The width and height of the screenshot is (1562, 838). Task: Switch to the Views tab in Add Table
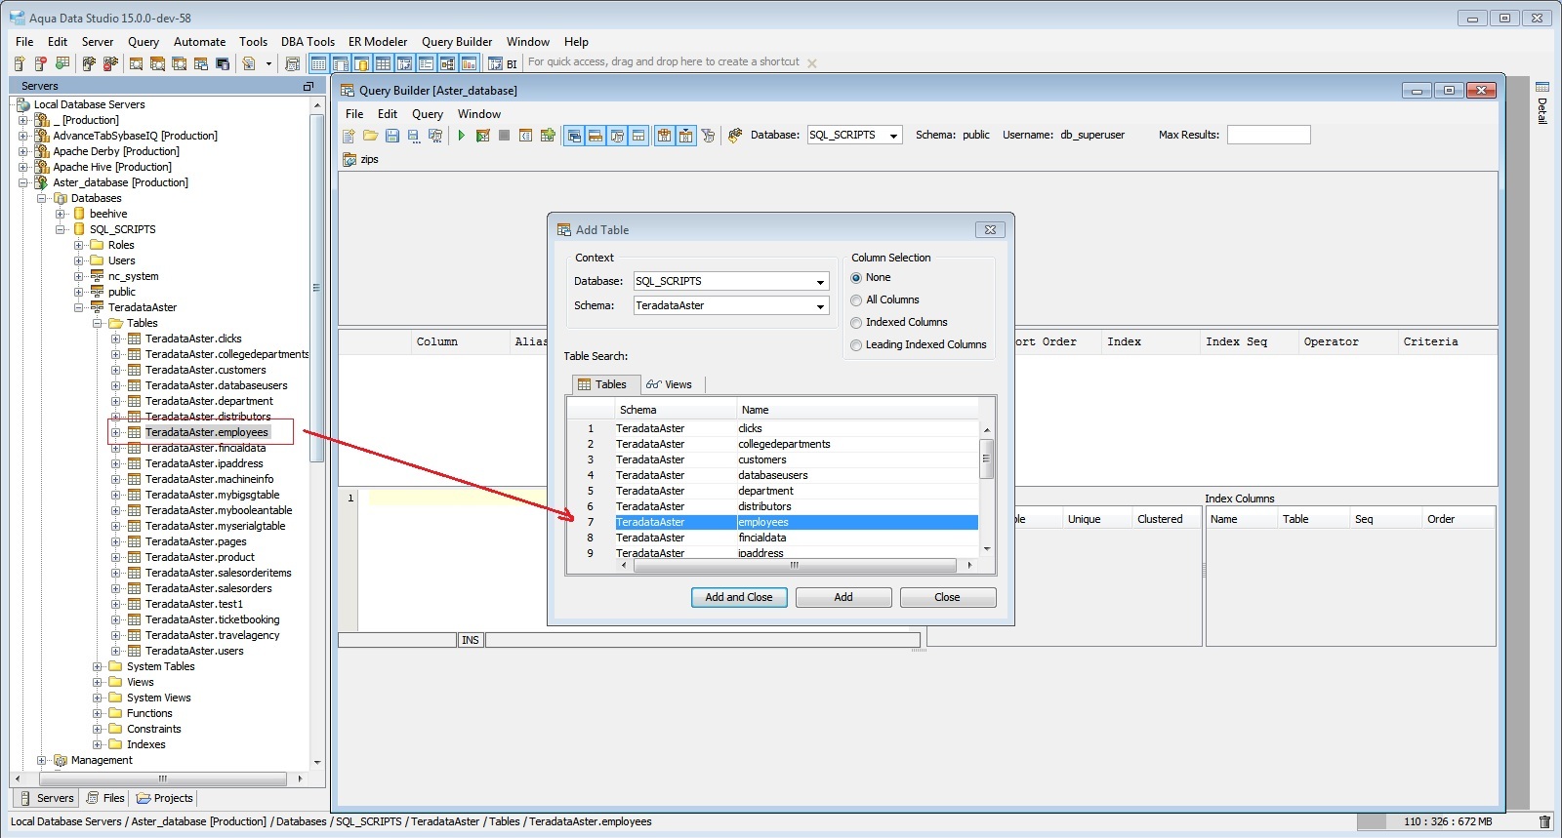(x=672, y=384)
